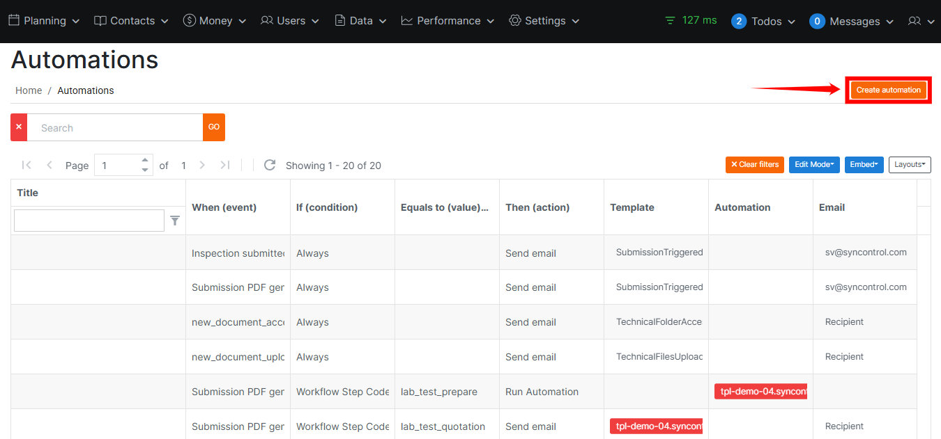Image resolution: width=941 pixels, height=439 pixels.
Task: Open the Todos menu
Action: 763,21
